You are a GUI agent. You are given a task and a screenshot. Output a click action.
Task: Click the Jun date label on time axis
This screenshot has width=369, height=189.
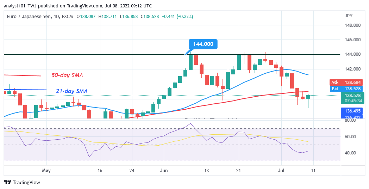point(164,170)
